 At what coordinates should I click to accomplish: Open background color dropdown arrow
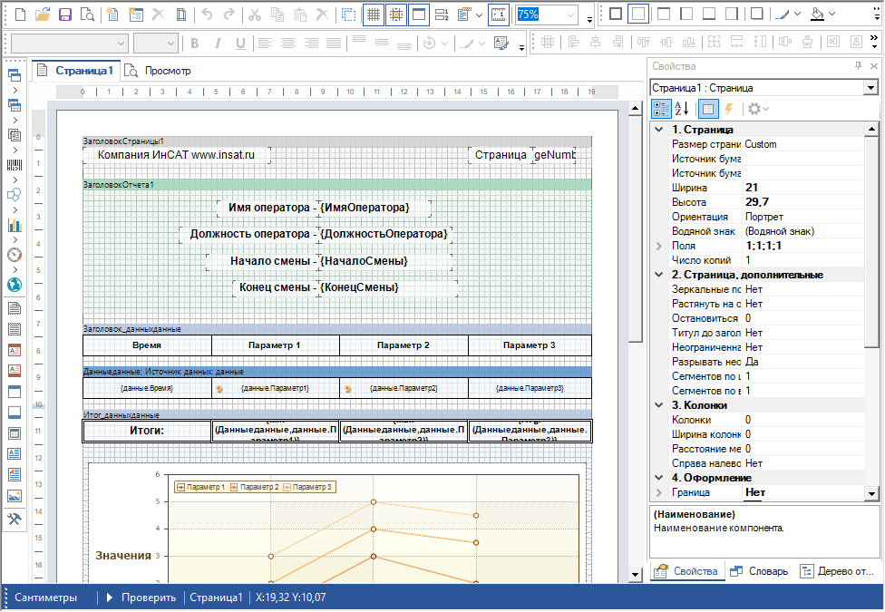point(832,14)
